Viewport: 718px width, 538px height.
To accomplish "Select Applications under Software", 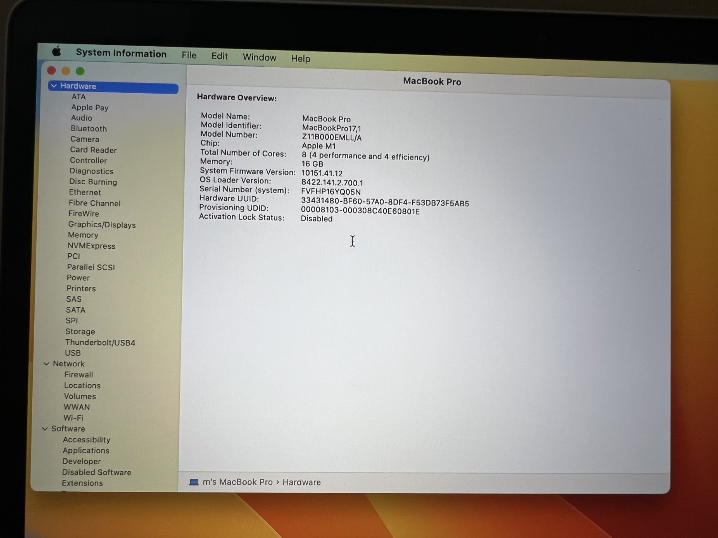I will coord(86,451).
